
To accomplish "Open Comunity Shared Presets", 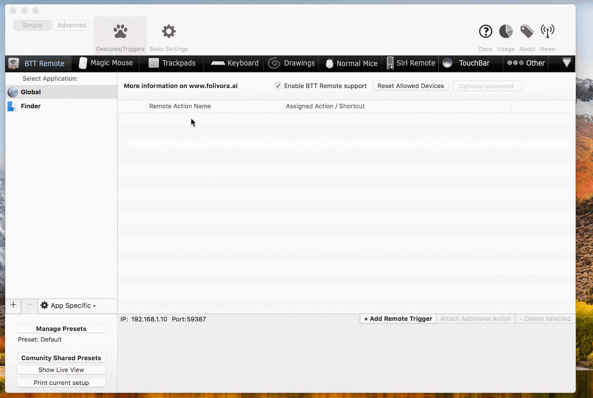I will point(61,358).
